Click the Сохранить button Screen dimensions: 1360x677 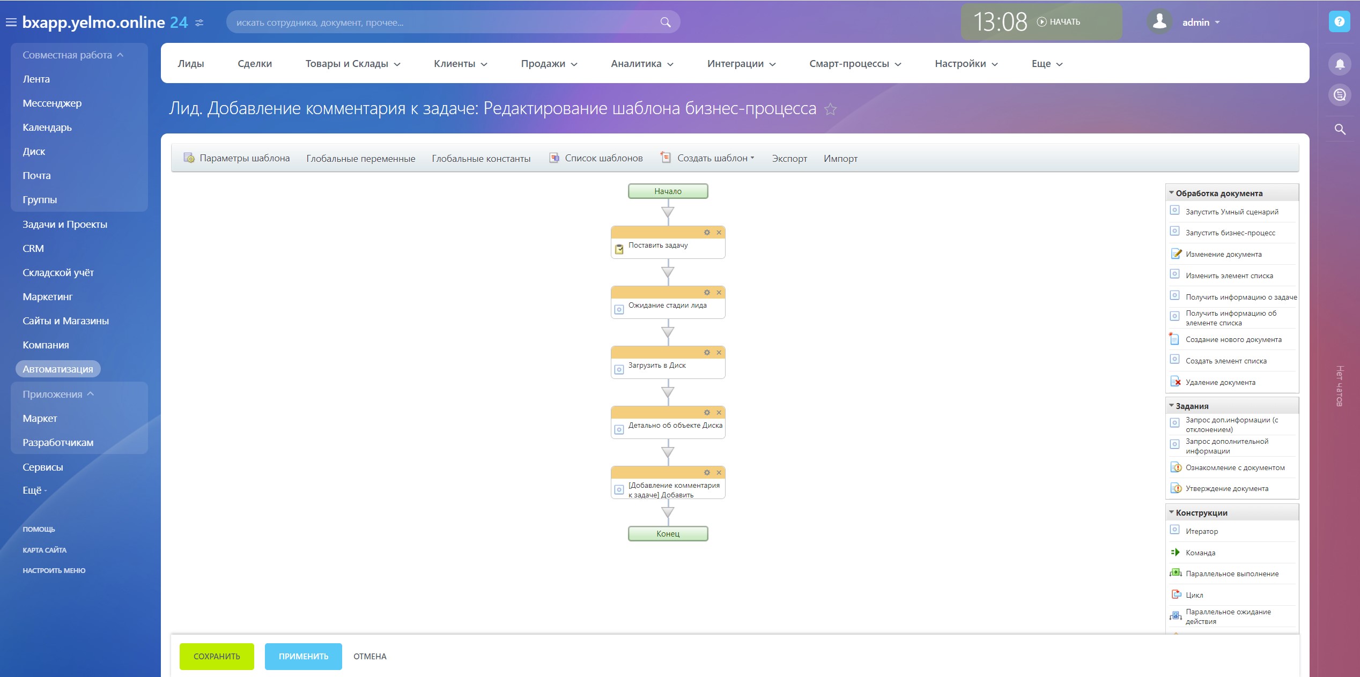[x=217, y=657]
